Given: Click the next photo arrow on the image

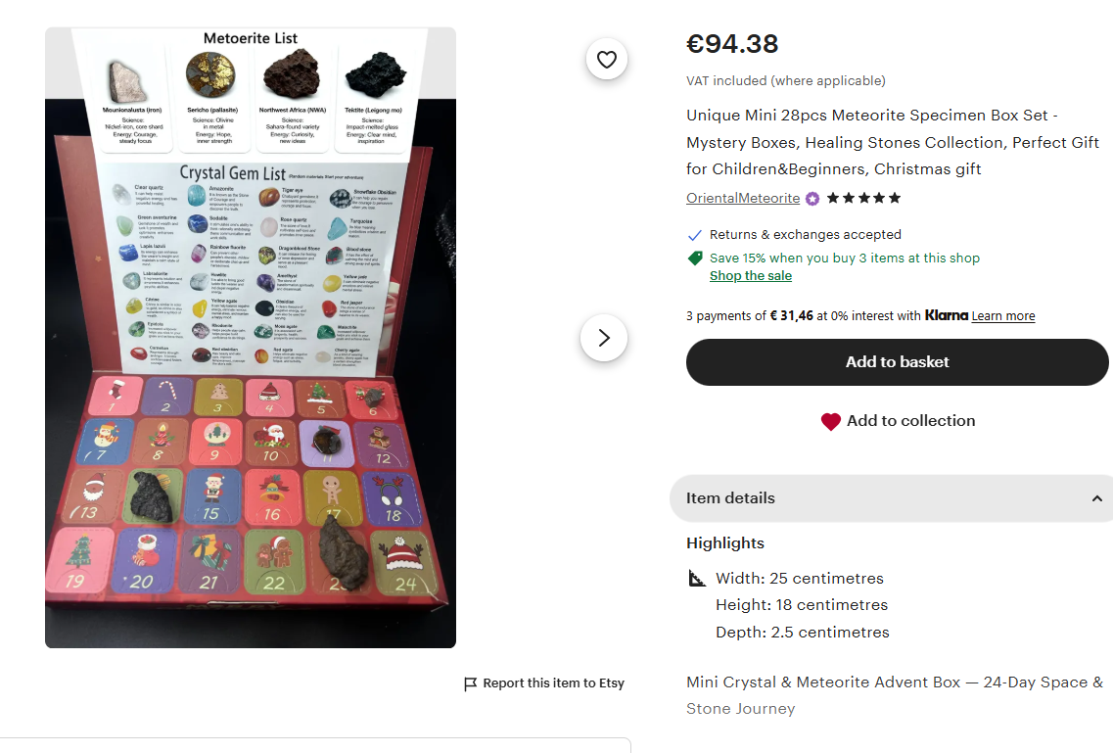Looking at the screenshot, I should [x=604, y=337].
